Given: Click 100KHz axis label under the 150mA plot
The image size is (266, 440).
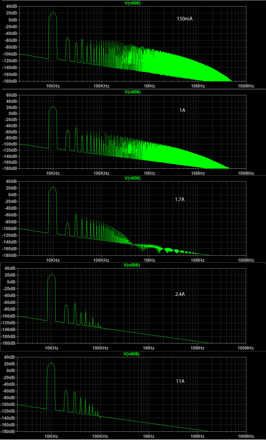Looking at the screenshot, I should pyautogui.click(x=101, y=86).
